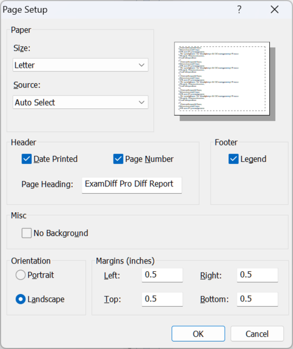Image resolution: width=293 pixels, height=349 pixels.
Task: Click the Cancel button
Action: pyautogui.click(x=257, y=334)
